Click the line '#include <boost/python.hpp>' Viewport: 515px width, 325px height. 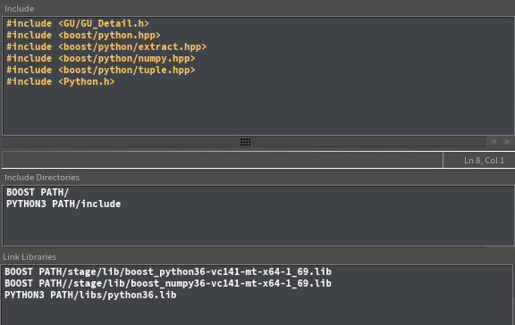(83, 35)
